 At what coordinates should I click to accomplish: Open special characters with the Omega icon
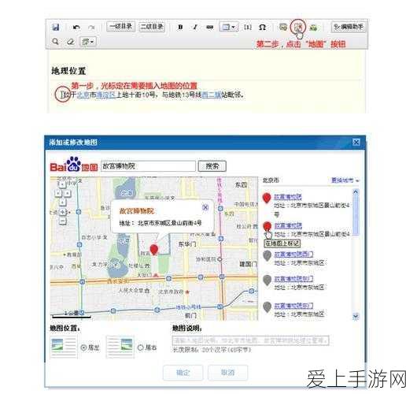coord(262,27)
